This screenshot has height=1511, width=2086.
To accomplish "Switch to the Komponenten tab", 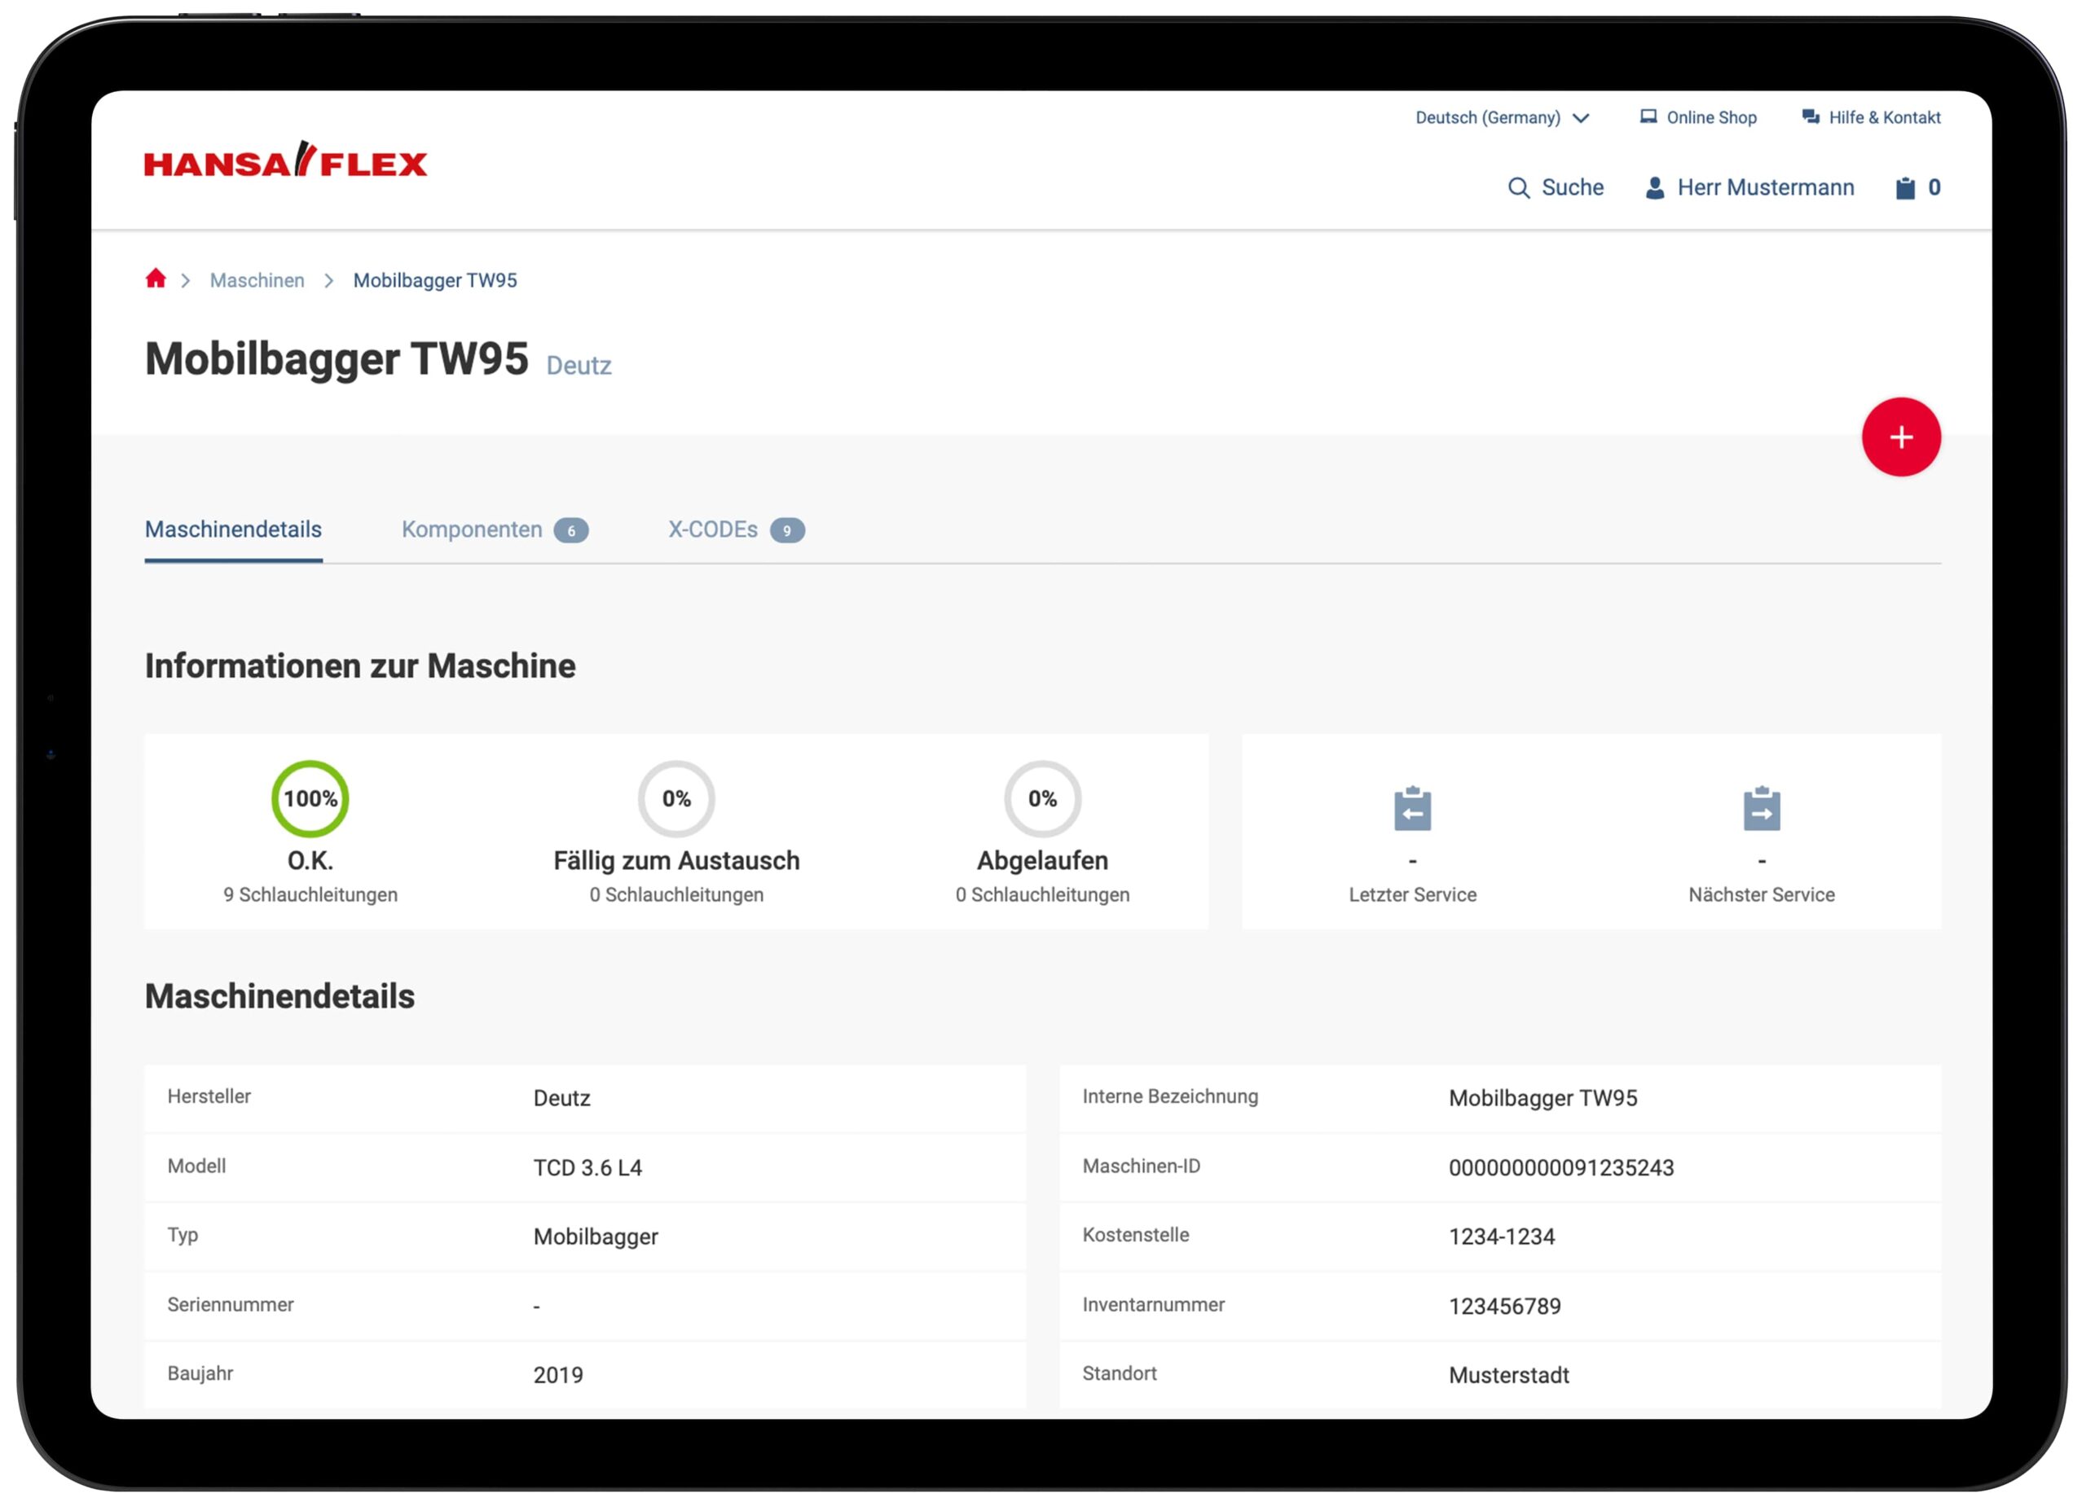I will click(472, 529).
